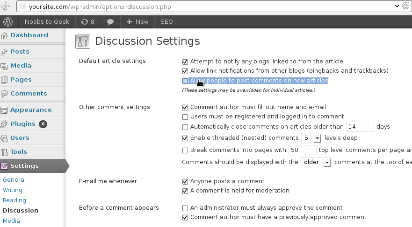The width and height of the screenshot is (412, 227).
Task: Open the Reading settings submenu link
Action: point(14,200)
